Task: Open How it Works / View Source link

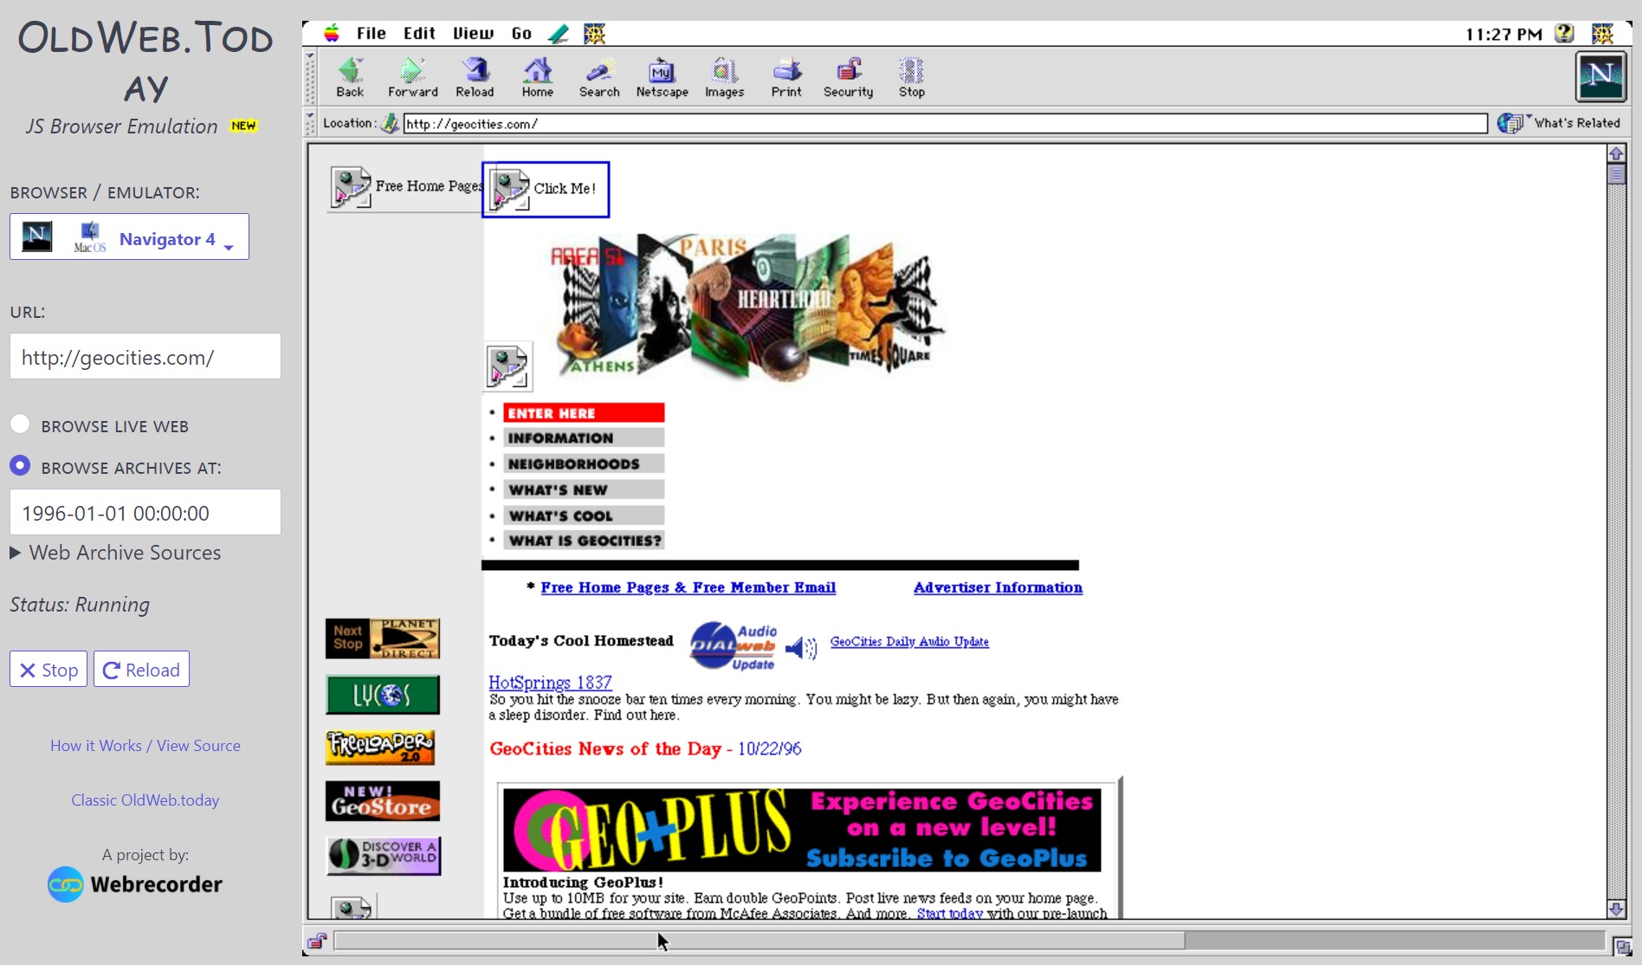Action: coord(145,745)
